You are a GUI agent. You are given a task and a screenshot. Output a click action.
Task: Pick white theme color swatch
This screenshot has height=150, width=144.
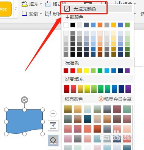pos(66,25)
